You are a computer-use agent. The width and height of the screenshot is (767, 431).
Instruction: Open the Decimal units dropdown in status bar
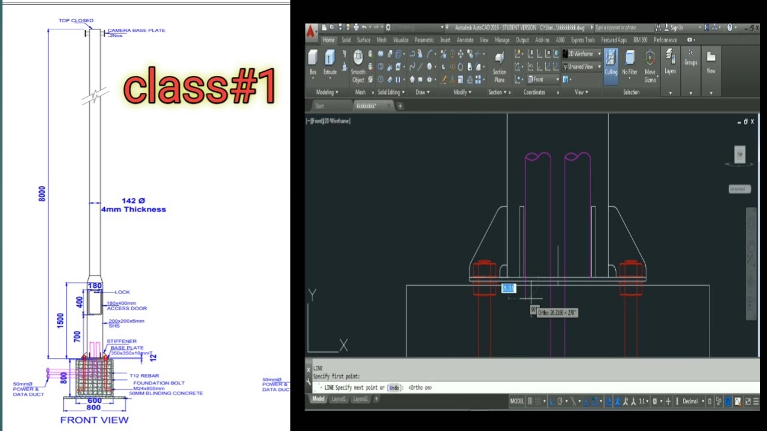point(693,401)
